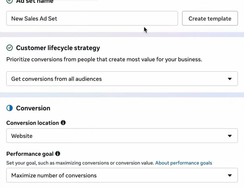Screen dimensions: 244x188
Task: Click the Ad set name input field
Action: (92, 18)
